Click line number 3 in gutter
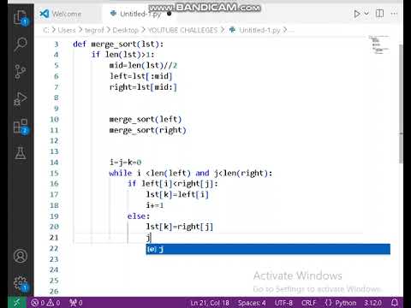 [57, 44]
